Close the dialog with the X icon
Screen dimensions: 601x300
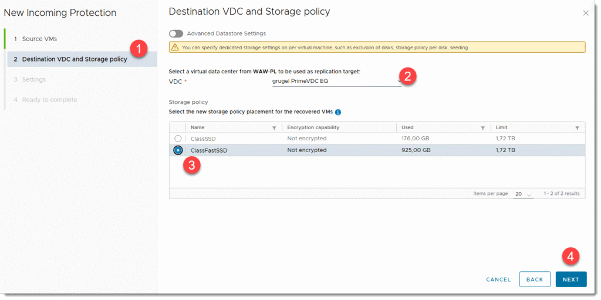585,13
